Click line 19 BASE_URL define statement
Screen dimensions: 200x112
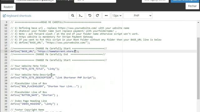(45, 51)
